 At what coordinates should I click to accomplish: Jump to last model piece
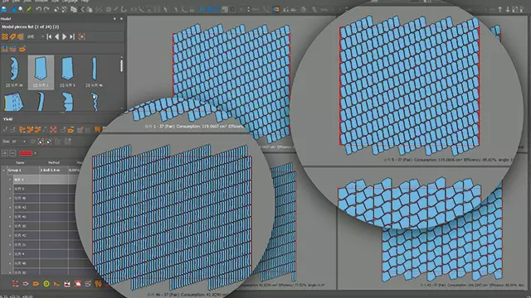click(x=72, y=36)
